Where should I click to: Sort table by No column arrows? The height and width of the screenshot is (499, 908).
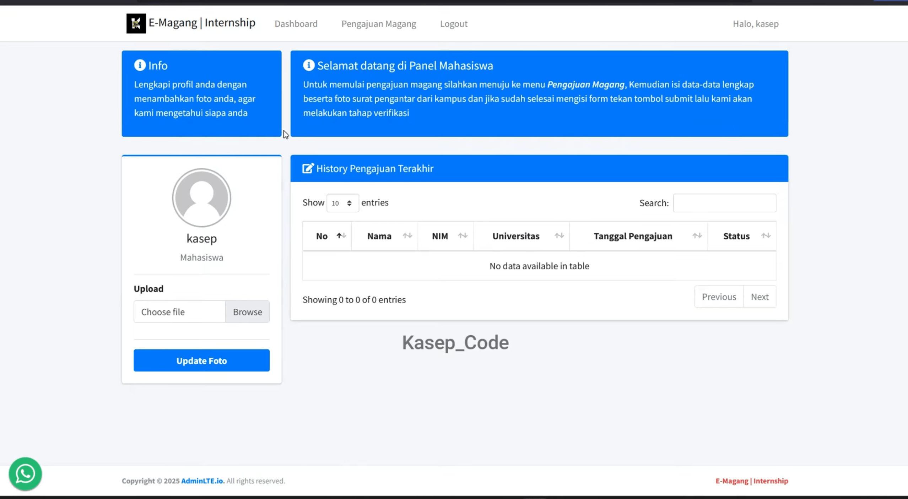point(341,236)
